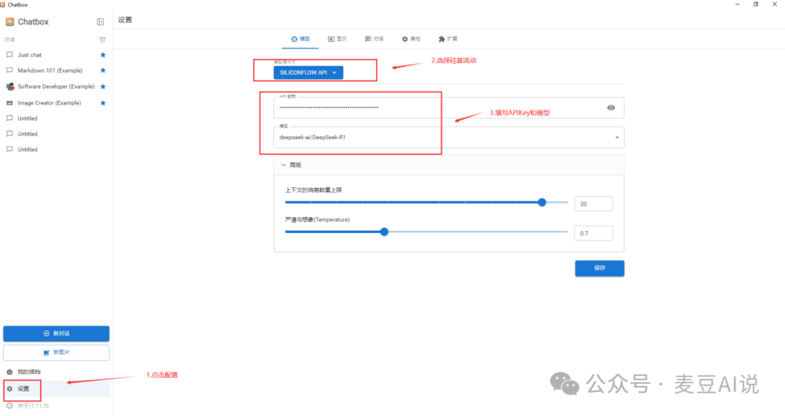This screenshot has width=785, height=416.
Task: Open the 关于(1.11.5) about entry
Action: 56,406
